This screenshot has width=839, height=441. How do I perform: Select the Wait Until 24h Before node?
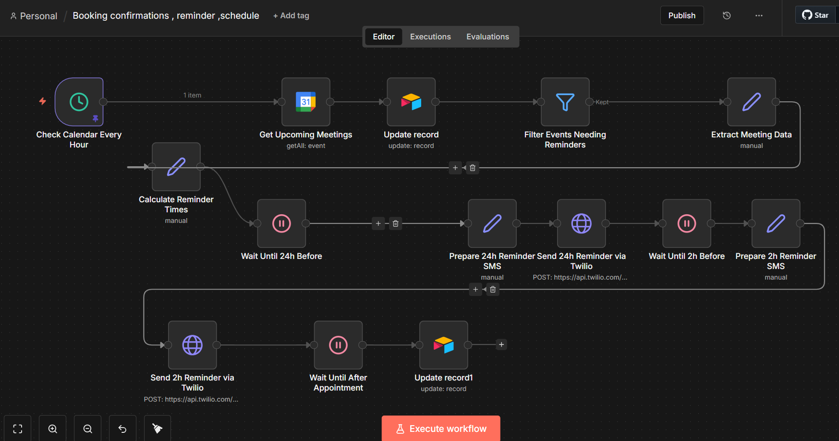tap(281, 223)
